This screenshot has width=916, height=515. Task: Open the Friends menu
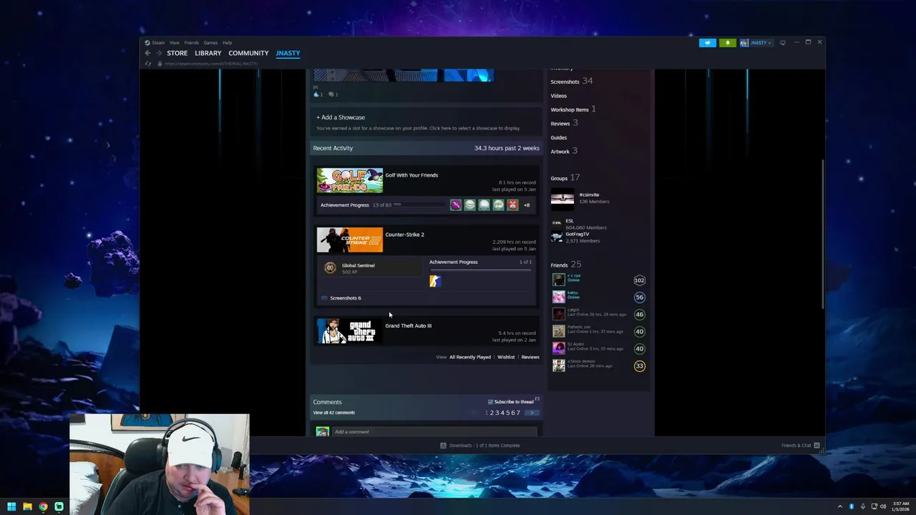[192, 43]
